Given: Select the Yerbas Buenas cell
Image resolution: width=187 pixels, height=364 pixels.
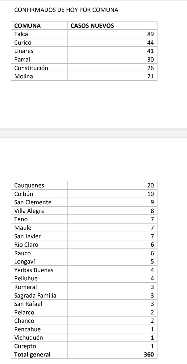Looking at the screenshot, I should 39,270.
